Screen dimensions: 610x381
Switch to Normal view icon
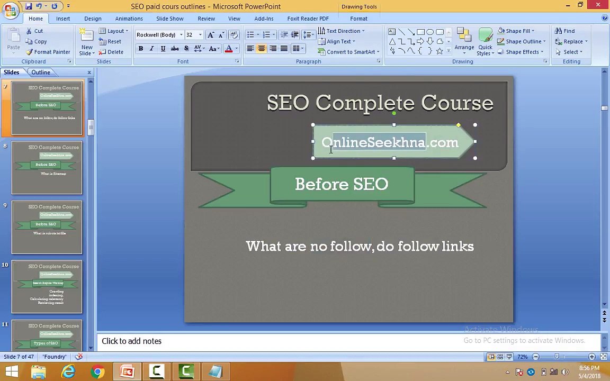491,357
